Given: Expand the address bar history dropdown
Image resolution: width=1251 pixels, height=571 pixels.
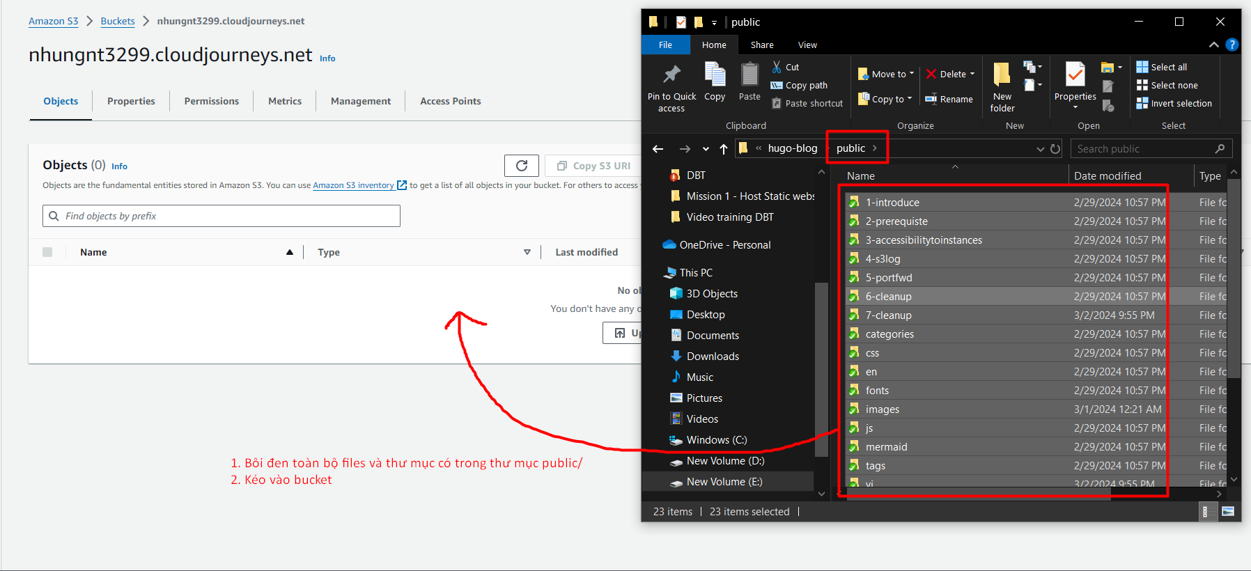Looking at the screenshot, I should (x=1040, y=149).
